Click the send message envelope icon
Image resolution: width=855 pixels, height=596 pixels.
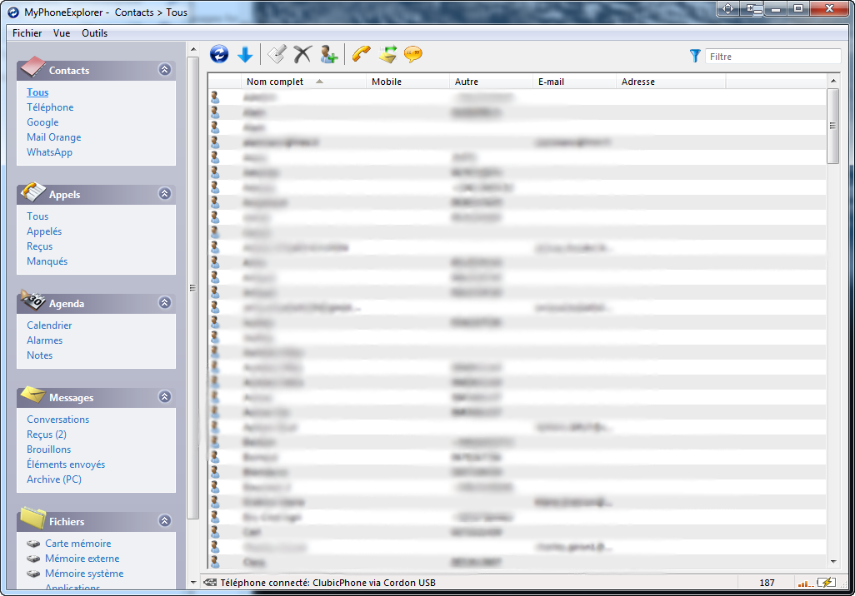point(387,55)
